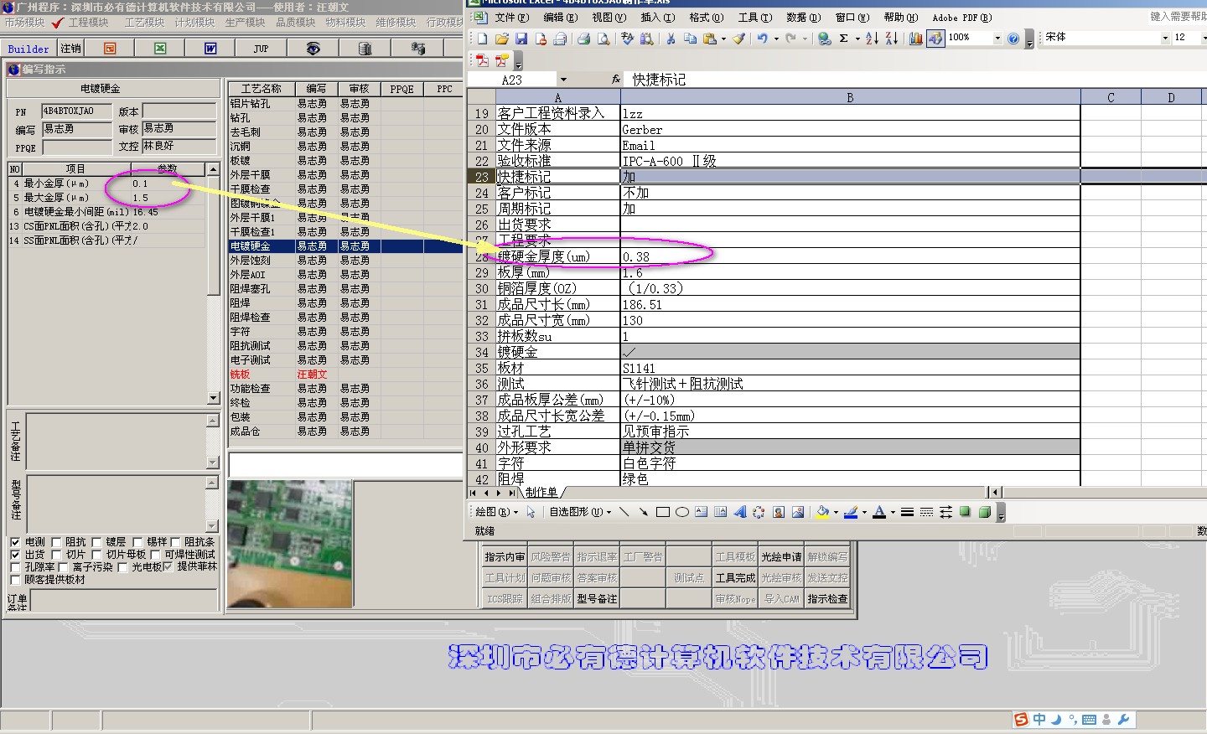The width and height of the screenshot is (1207, 734).
Task: Click the Line Style icon
Action: 907,512
